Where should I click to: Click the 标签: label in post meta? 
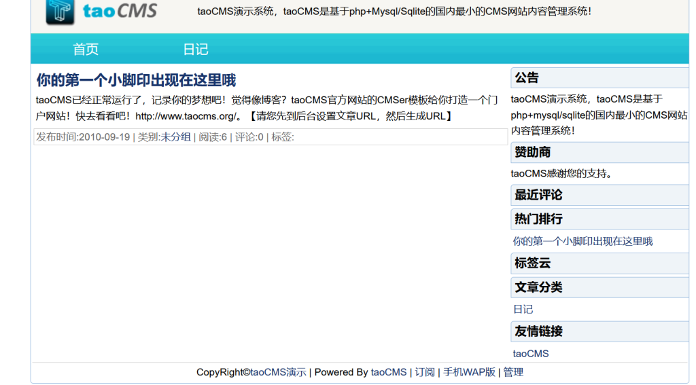pyautogui.click(x=283, y=137)
